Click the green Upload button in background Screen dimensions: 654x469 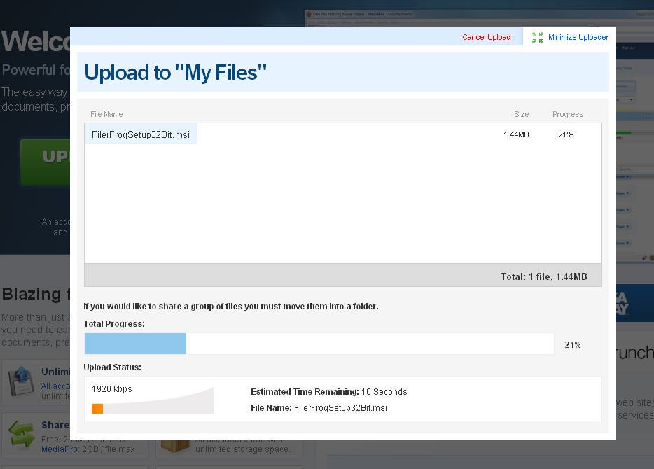pos(46,162)
